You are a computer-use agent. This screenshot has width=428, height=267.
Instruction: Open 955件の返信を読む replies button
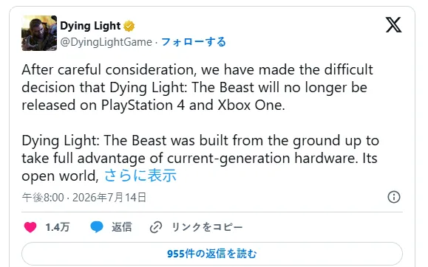[x=212, y=254]
